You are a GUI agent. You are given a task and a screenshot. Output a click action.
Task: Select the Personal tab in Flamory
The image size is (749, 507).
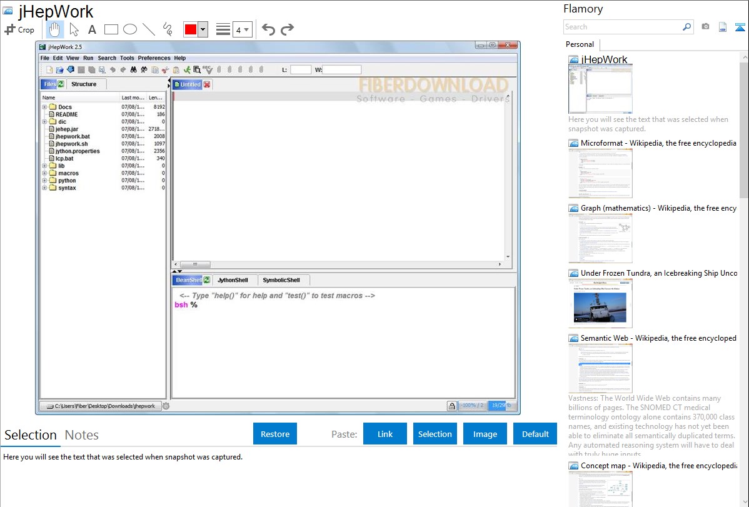coord(580,44)
